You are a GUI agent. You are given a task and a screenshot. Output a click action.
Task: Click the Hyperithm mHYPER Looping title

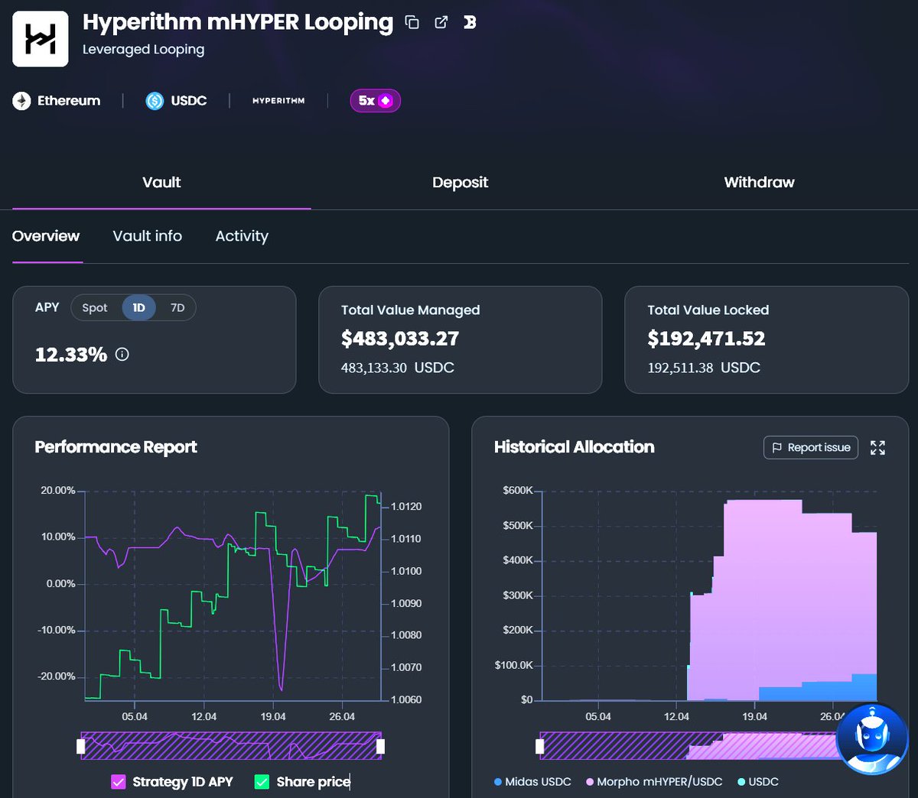click(x=238, y=22)
